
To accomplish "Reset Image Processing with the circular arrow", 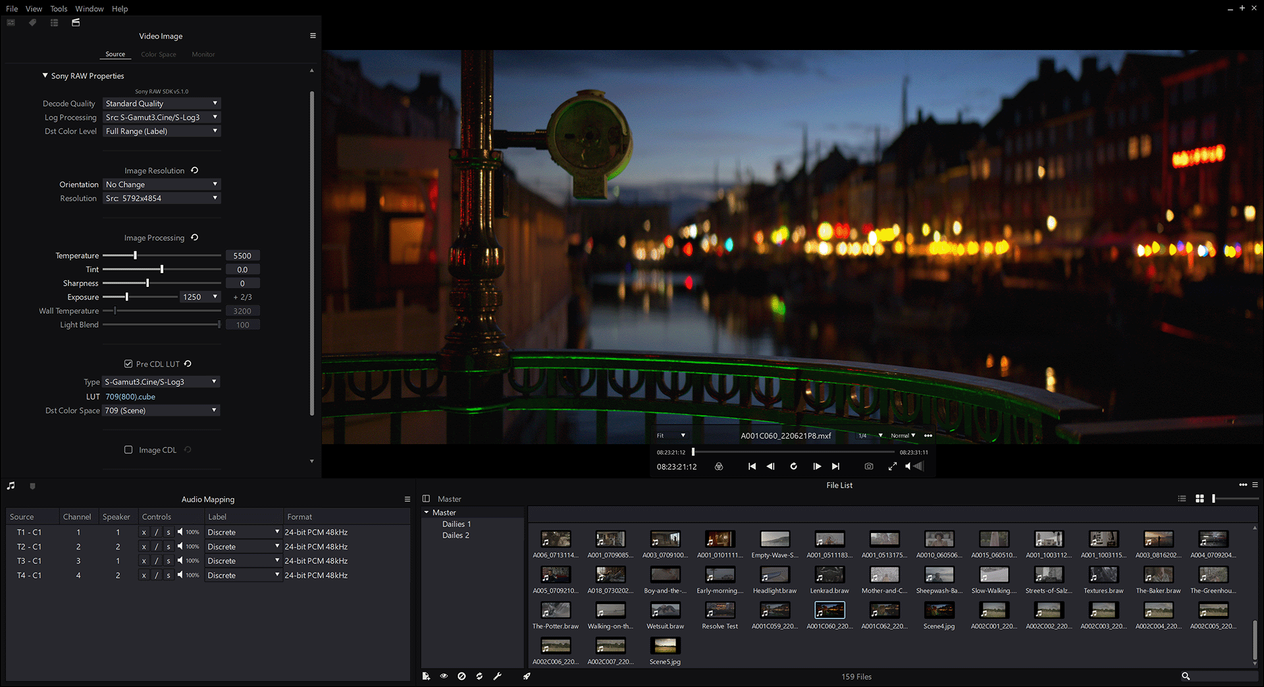I will [195, 238].
